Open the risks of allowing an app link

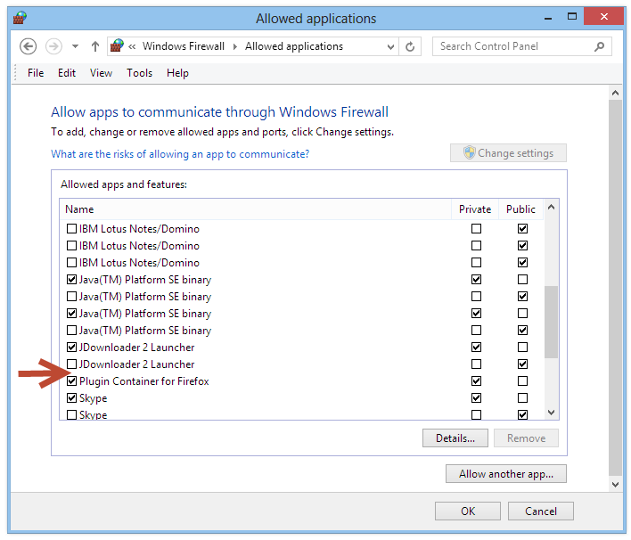[180, 154]
